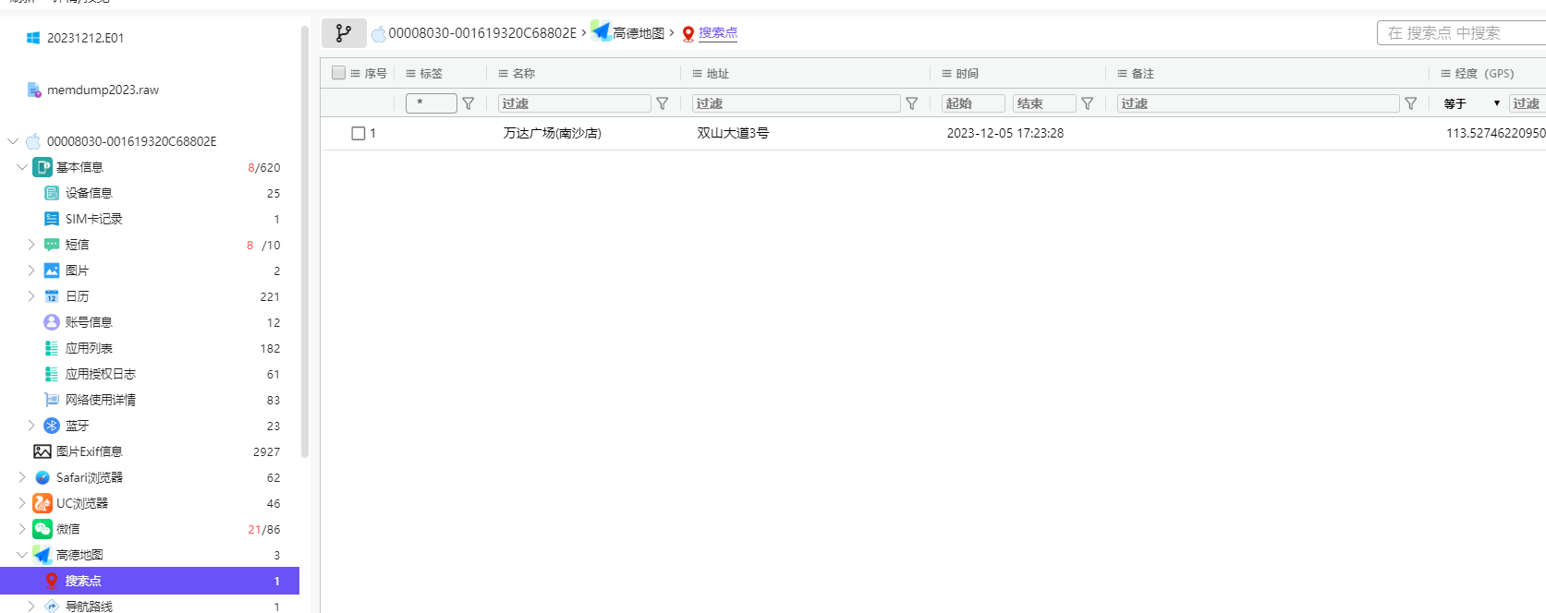Click the 应用授权日志 icon
1546x613 pixels.
tap(52, 374)
